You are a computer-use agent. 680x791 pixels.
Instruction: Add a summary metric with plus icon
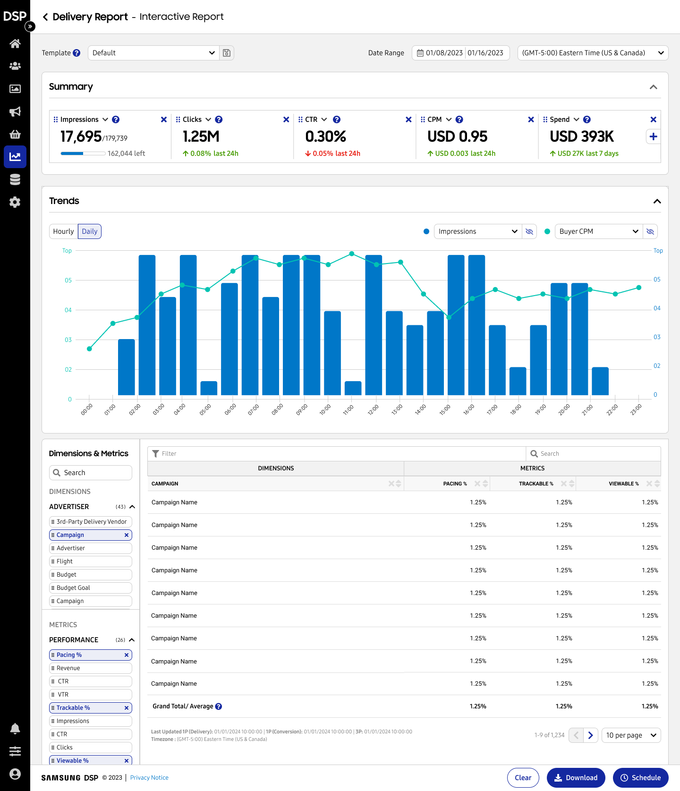pyautogui.click(x=653, y=136)
